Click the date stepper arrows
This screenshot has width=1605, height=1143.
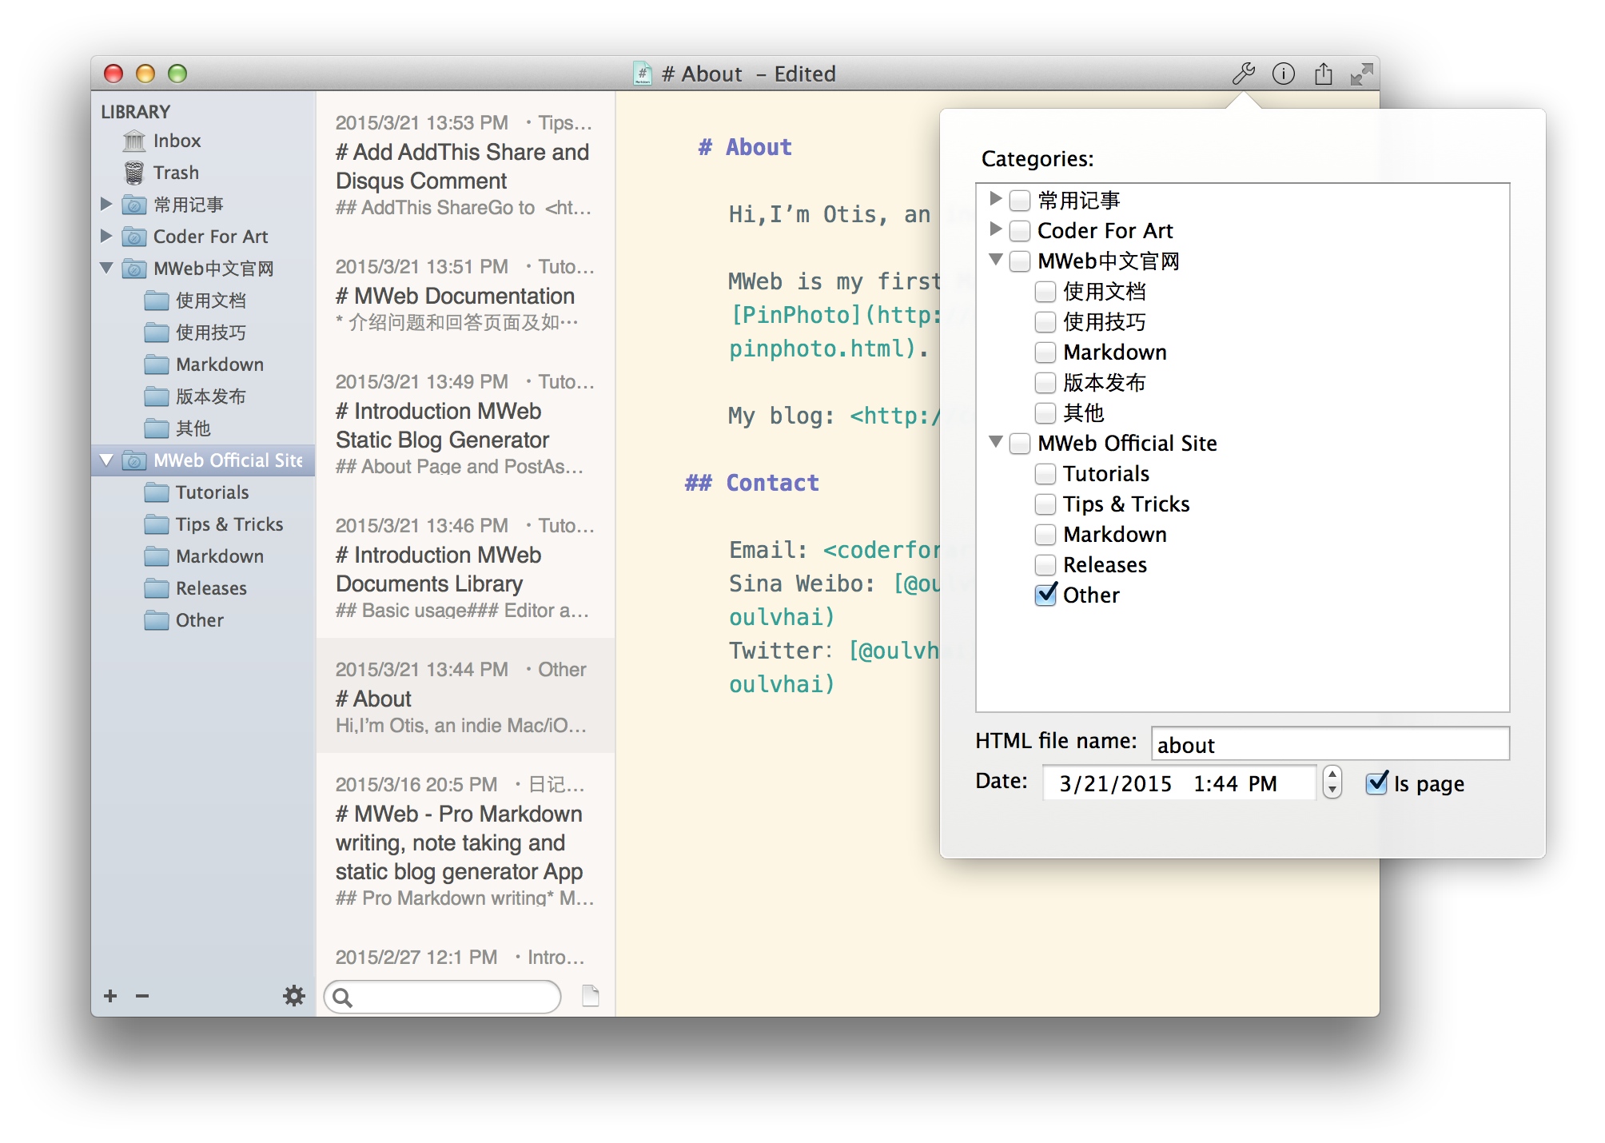point(1332,782)
